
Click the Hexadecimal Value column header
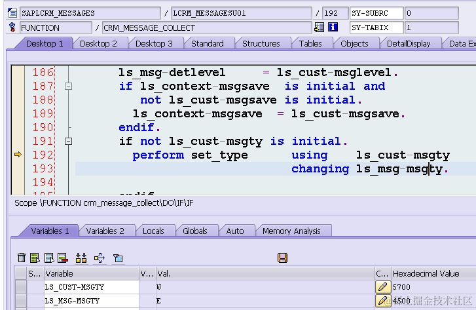434,273
